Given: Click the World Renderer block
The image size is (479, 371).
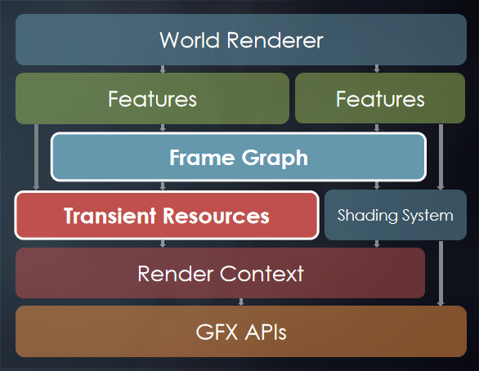Looking at the screenshot, I should click(241, 39).
